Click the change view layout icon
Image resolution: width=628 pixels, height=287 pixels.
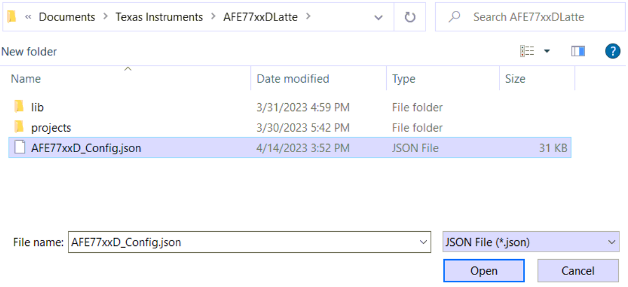coord(527,51)
